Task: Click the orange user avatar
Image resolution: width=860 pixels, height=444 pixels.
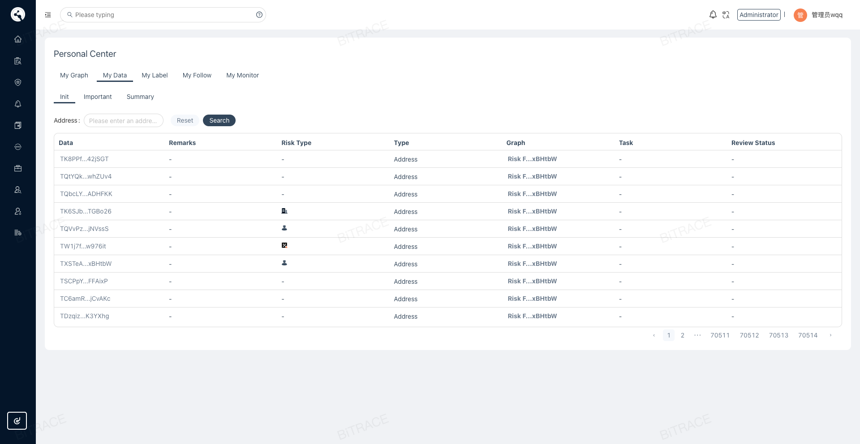Action: click(x=800, y=15)
